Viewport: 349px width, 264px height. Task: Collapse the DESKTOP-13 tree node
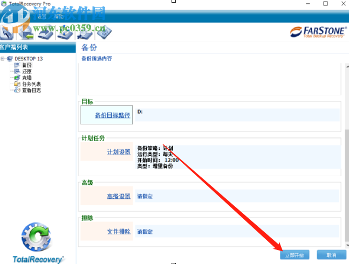pyautogui.click(x=3, y=59)
